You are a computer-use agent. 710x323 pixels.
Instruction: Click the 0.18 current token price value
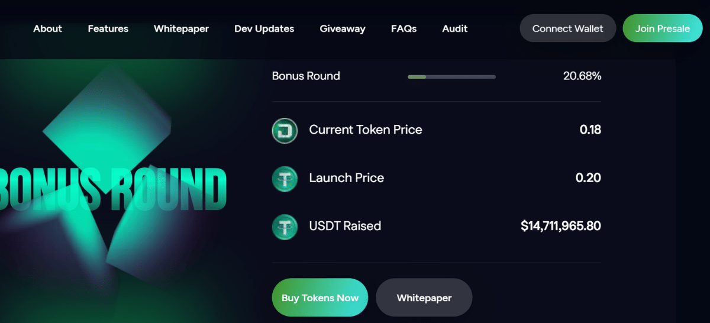(x=590, y=130)
